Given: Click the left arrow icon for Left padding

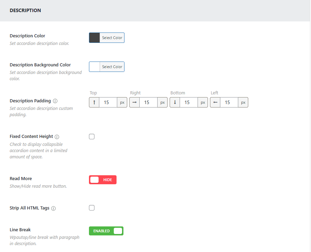Looking at the screenshot, I should (215, 103).
